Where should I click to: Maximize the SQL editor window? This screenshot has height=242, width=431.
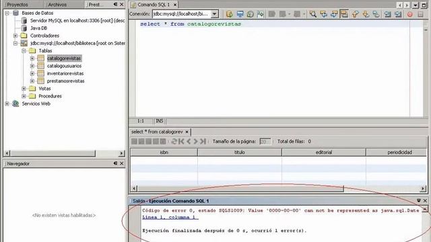click(x=424, y=5)
